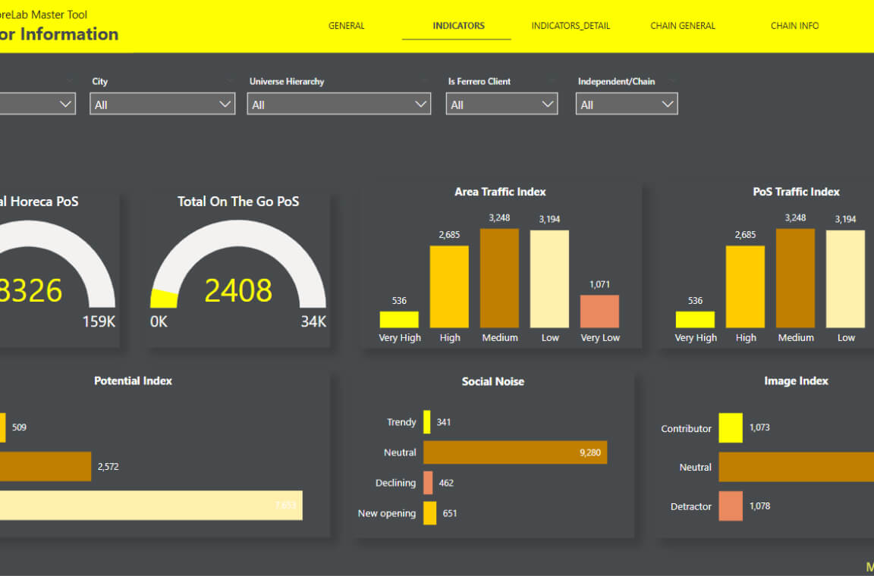
Task: Go to the CHAIN GENERAL tab
Action: [x=682, y=26]
